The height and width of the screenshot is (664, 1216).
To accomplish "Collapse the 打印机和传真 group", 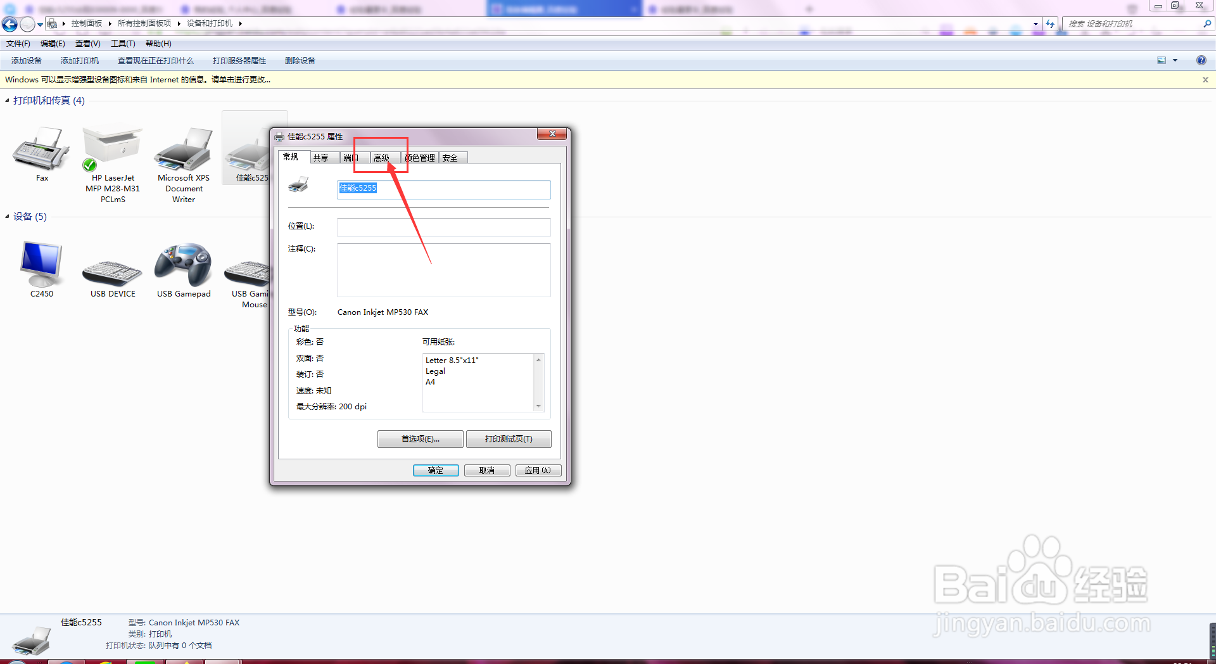I will click(x=7, y=101).
